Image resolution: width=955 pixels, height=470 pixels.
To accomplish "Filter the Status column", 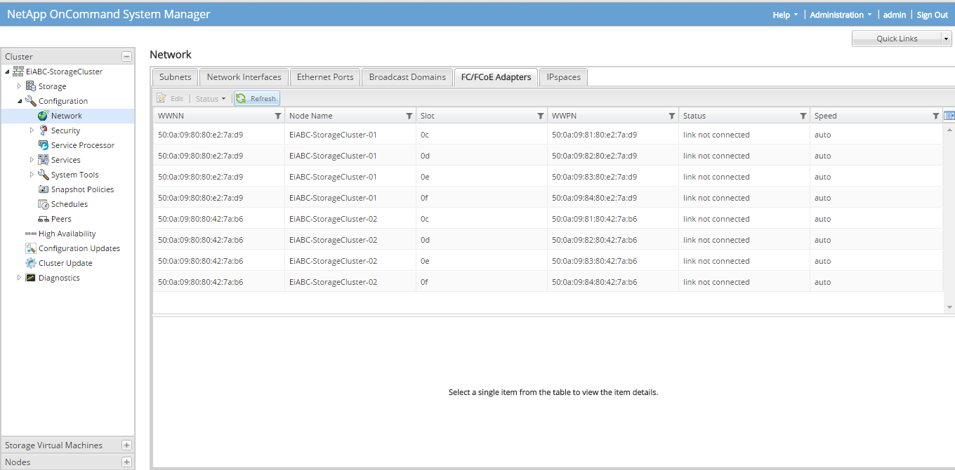I will coord(803,116).
